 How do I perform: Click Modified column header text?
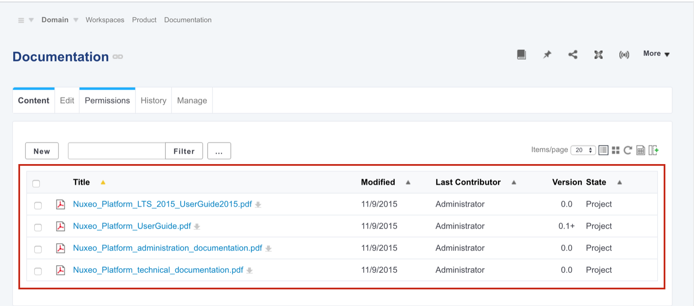tap(378, 182)
